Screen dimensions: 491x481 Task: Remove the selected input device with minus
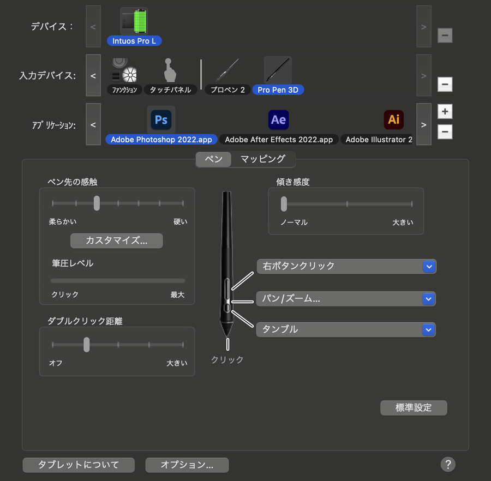coord(445,84)
